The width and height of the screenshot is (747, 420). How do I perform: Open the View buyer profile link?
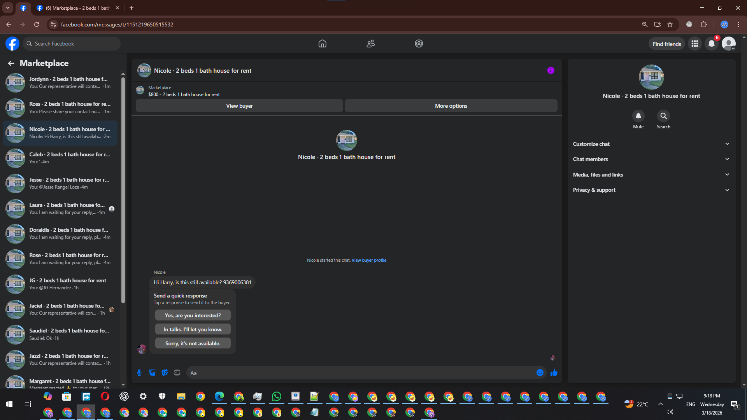[369, 260]
